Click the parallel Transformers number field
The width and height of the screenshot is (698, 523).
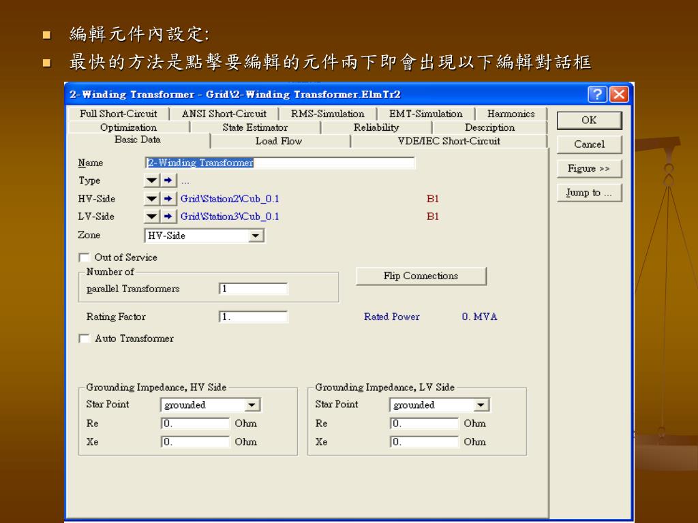tap(254, 289)
